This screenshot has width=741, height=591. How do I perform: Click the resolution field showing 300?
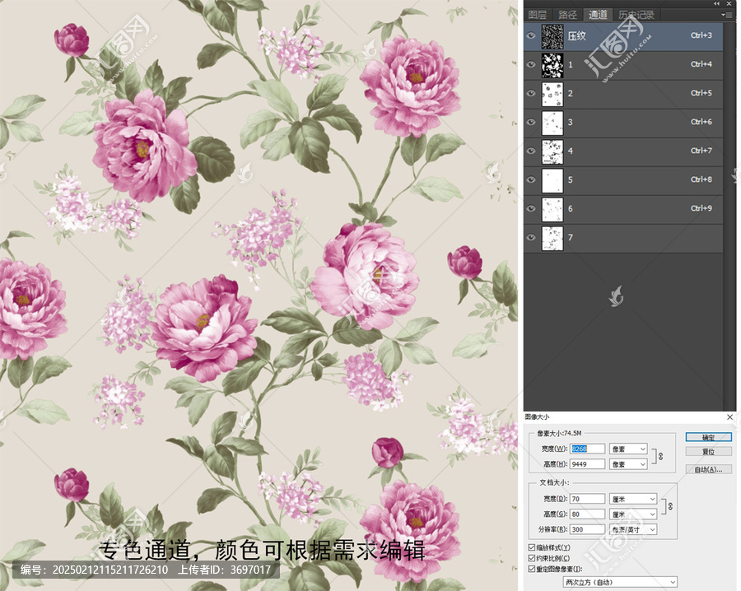tap(587, 529)
